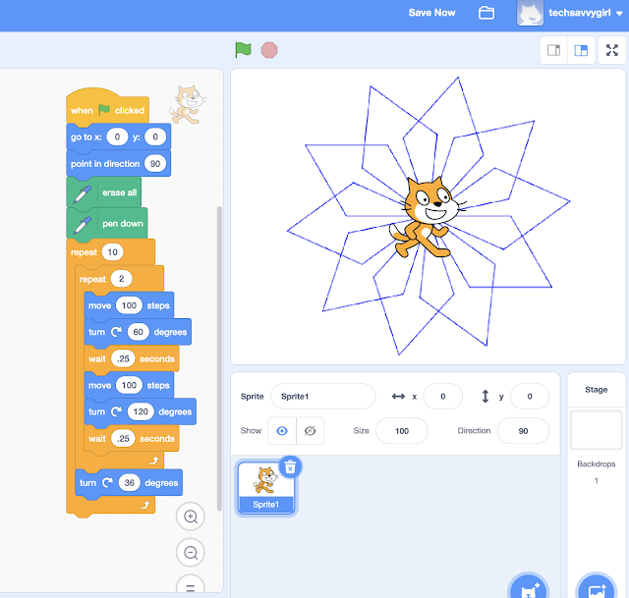Click clockwise arrow on turn 60 block
Viewport: 629px width, 598px height.
click(116, 332)
